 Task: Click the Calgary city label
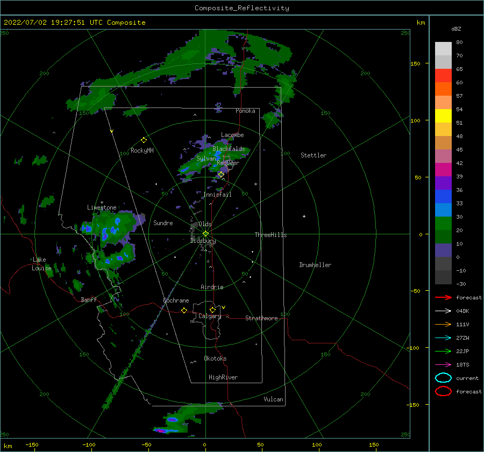coord(210,316)
